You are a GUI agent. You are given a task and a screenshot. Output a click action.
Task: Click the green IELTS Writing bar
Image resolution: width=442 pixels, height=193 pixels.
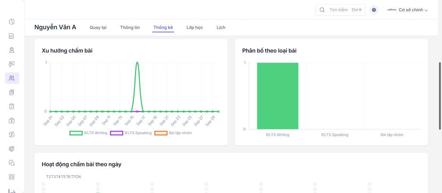277,96
